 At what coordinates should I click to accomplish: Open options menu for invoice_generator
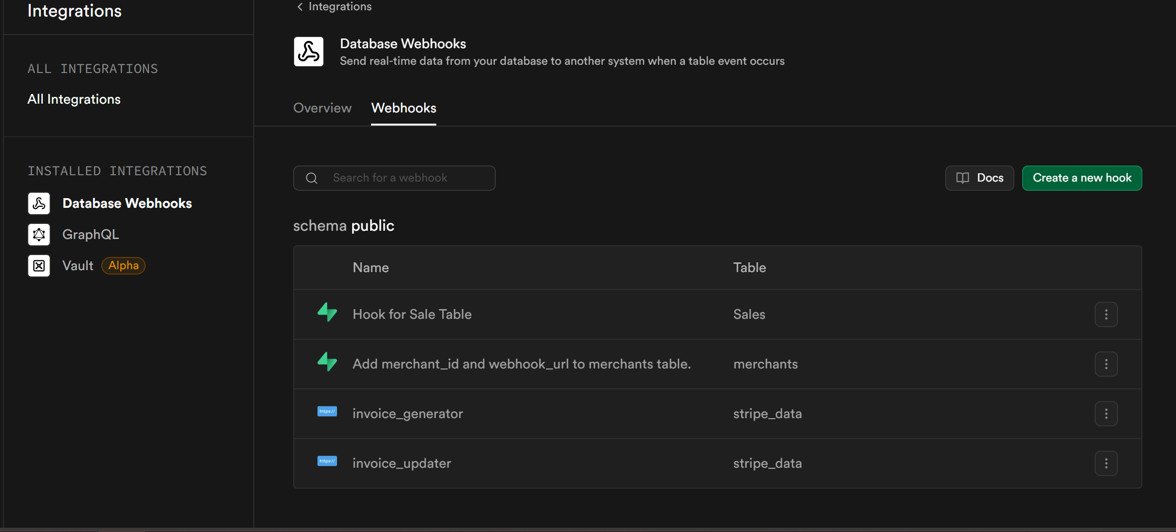pyautogui.click(x=1106, y=414)
